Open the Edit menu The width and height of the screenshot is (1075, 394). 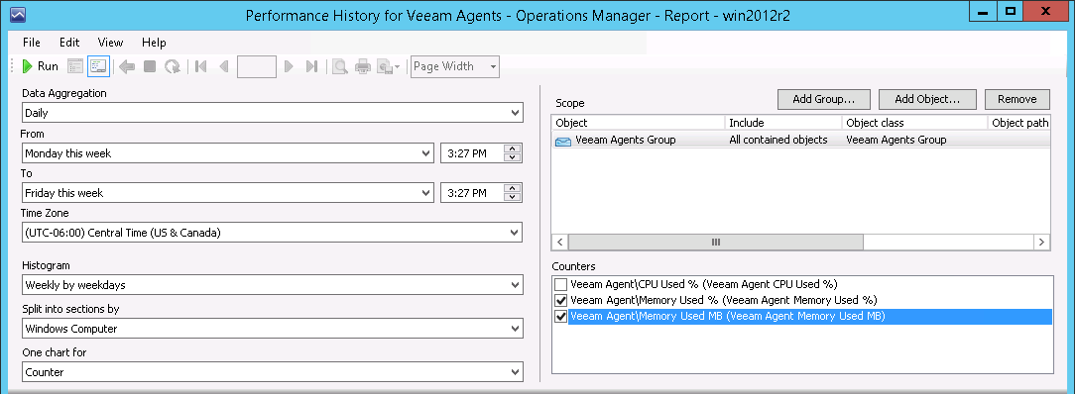70,43
